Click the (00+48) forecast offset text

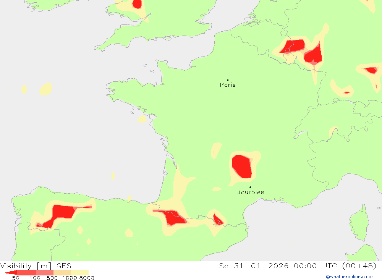[x=359, y=265]
